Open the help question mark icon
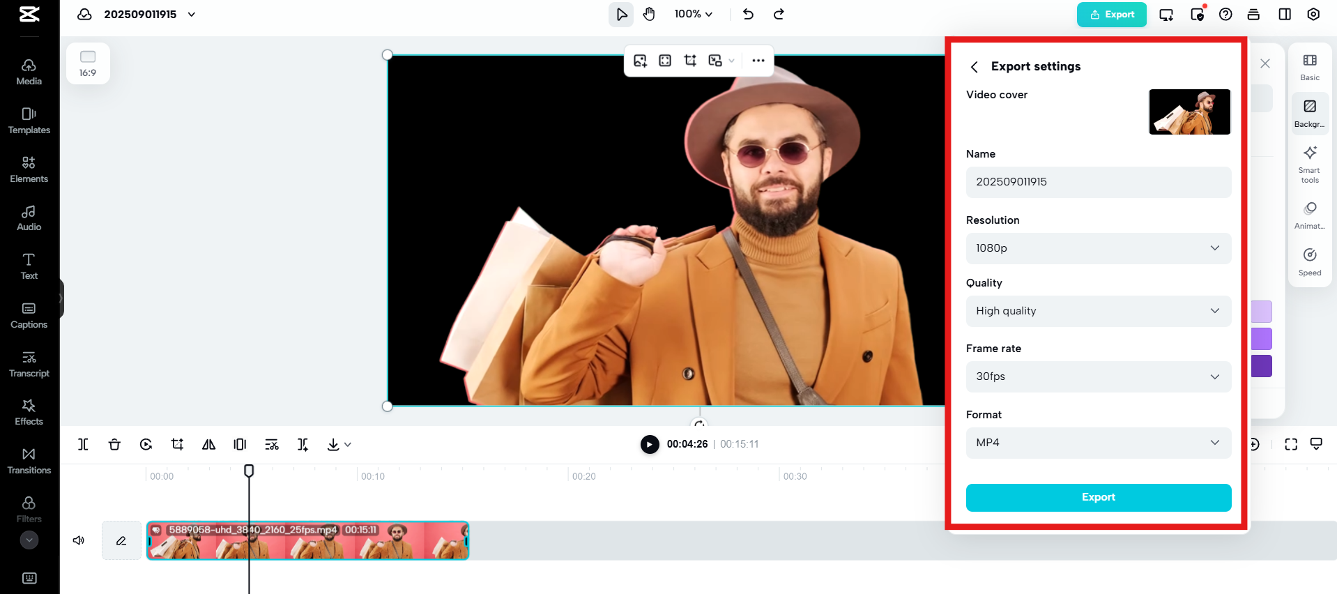The height and width of the screenshot is (594, 1337). pyautogui.click(x=1225, y=14)
